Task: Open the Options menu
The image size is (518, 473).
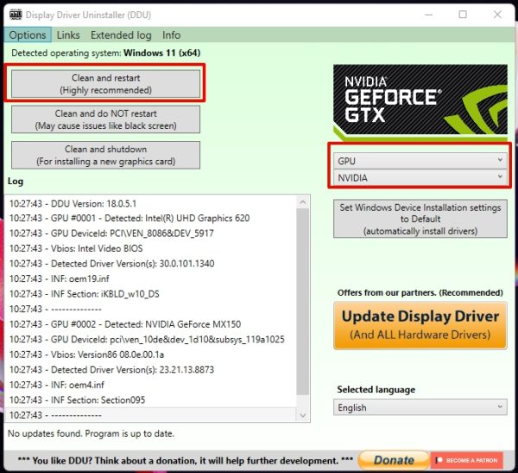Action: pyautogui.click(x=28, y=35)
